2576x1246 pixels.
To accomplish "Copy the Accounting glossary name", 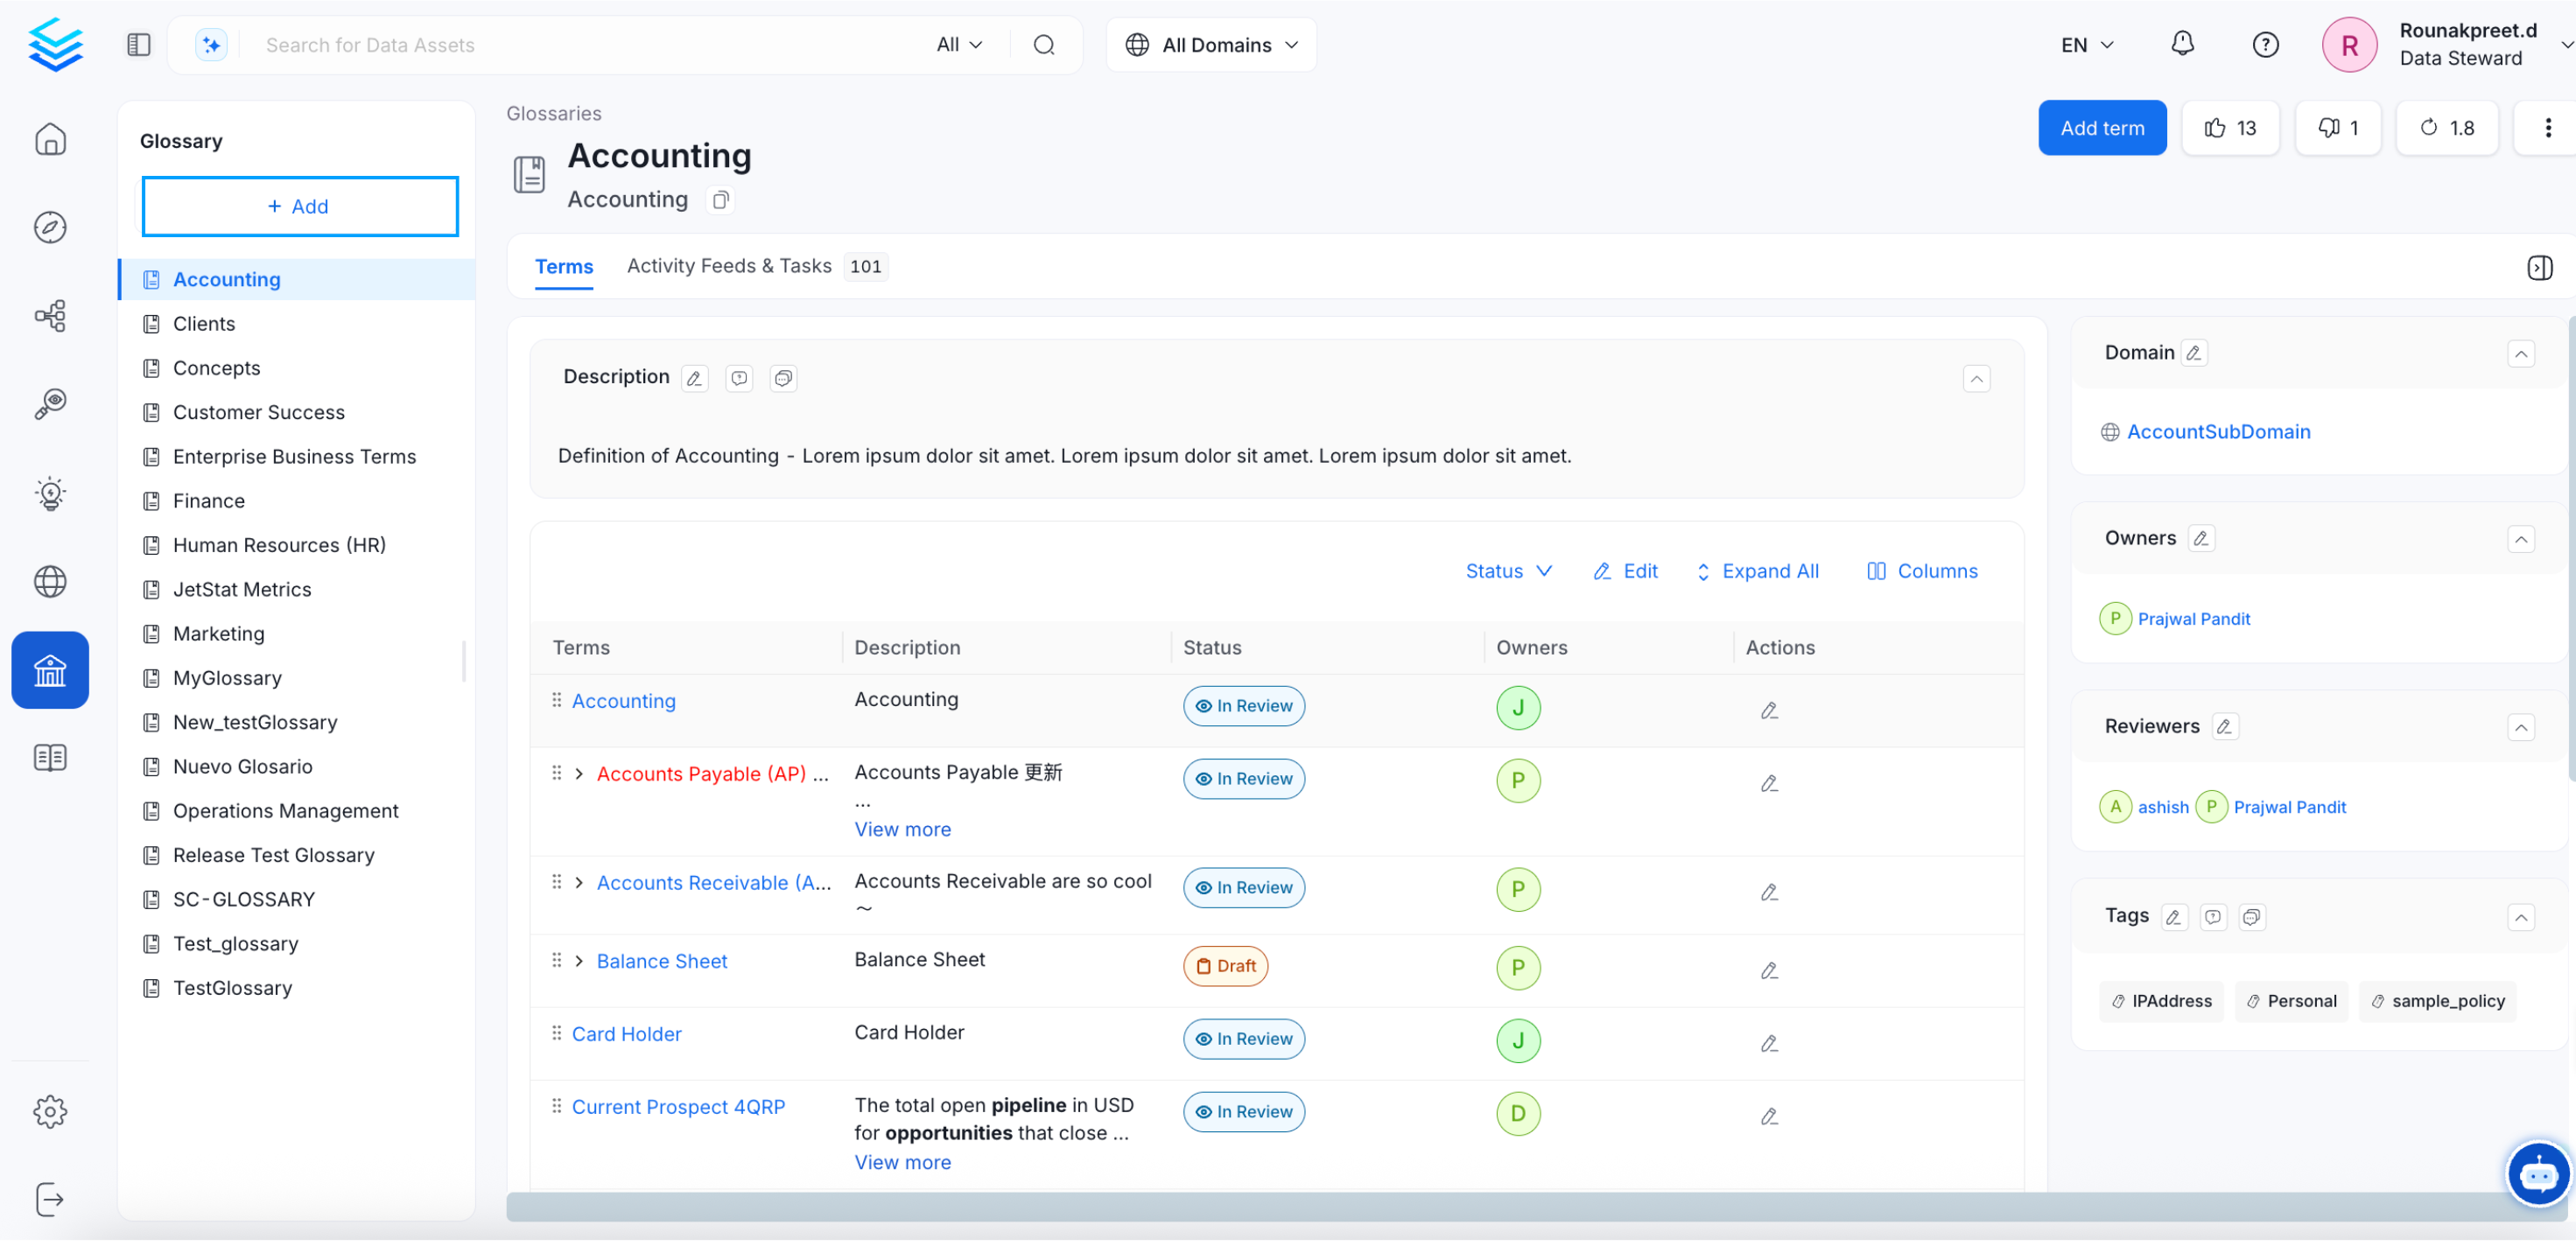I will pos(720,201).
